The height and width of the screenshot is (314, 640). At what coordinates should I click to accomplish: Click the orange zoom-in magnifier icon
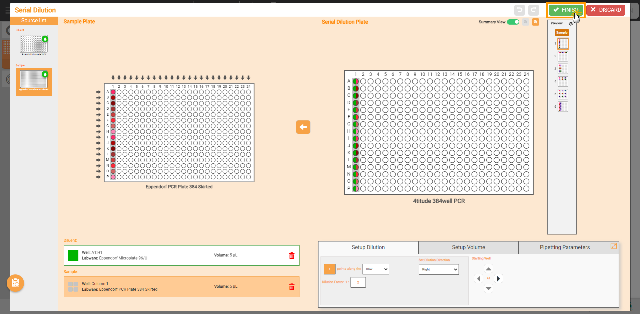536,22
